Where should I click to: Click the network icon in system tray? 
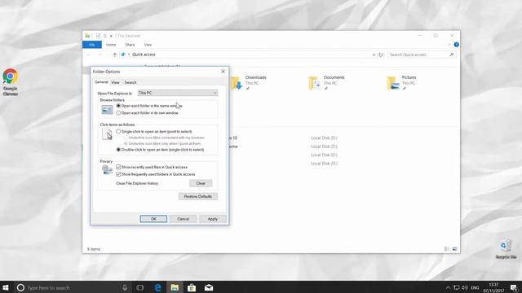(x=457, y=287)
